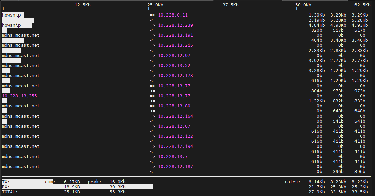Select the RX: label
Screen dimensions: 375x196
pos(6,187)
